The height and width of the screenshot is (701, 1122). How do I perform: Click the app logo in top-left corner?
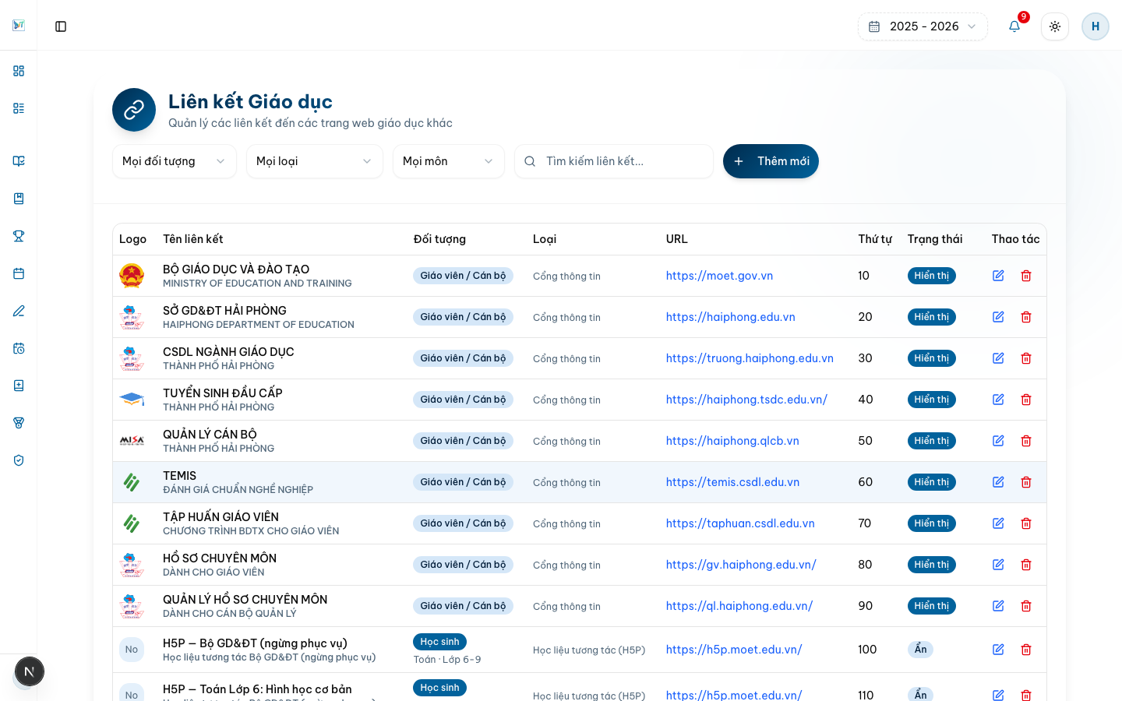[x=19, y=26]
